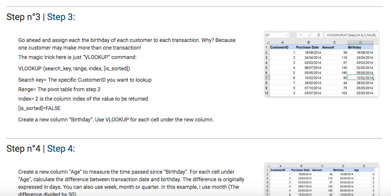Click the D7 name box in the Step 3 screenshot
The image size is (391, 196).
[277, 35]
